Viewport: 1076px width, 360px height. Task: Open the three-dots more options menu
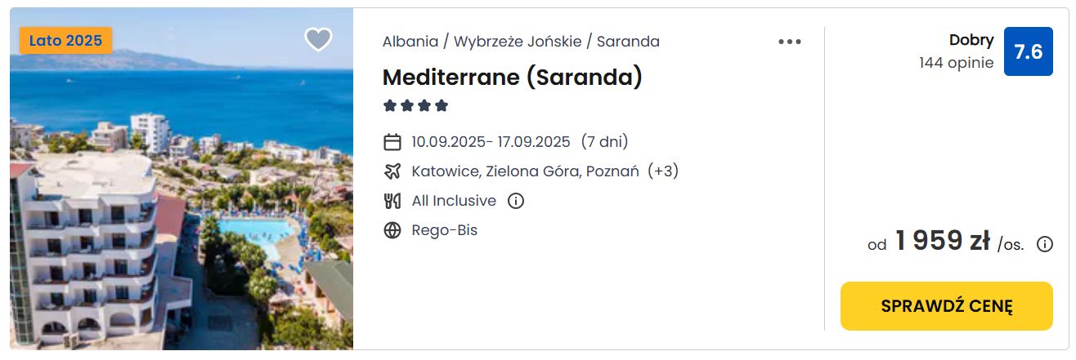(789, 42)
